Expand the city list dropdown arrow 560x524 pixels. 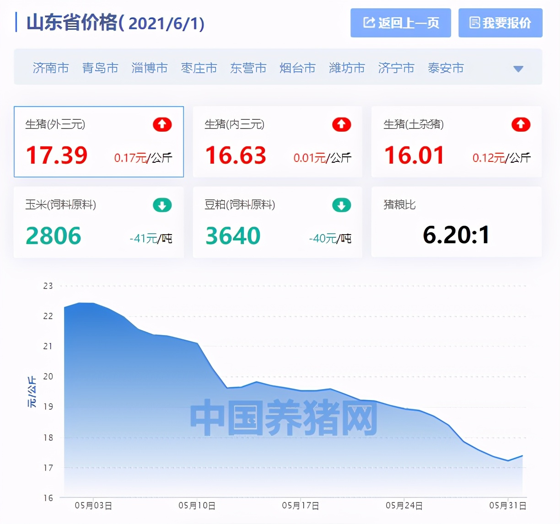click(x=518, y=69)
